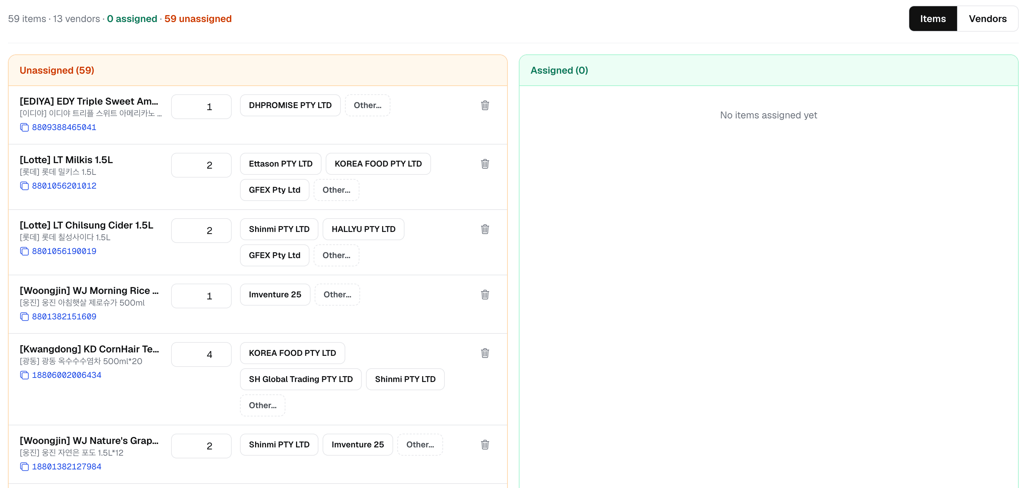
Task: Assign EDIYA item to DHPROMISE PTY LTD
Action: [290, 105]
